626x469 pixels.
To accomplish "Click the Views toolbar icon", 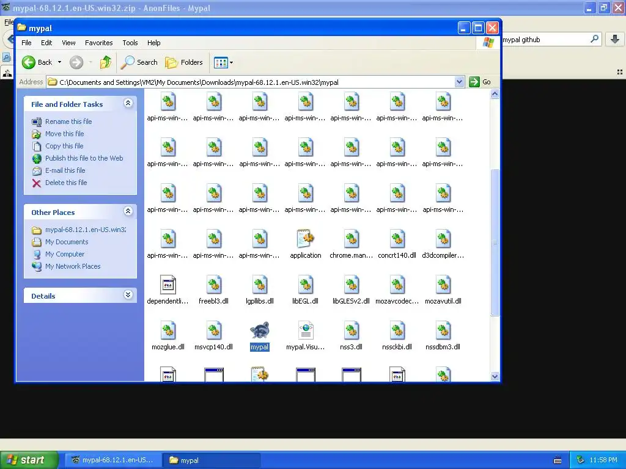I will tap(220, 62).
